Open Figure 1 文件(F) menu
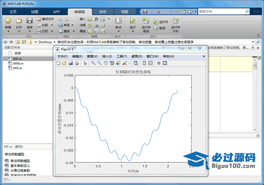Screen dimensions: 264x185 pos(62,56)
